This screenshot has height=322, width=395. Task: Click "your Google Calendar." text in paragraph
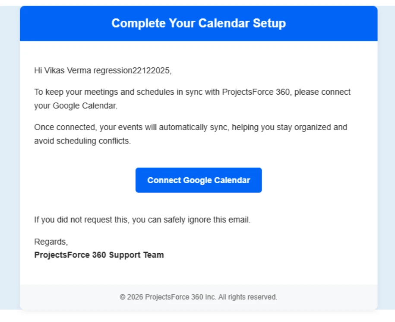click(x=76, y=105)
